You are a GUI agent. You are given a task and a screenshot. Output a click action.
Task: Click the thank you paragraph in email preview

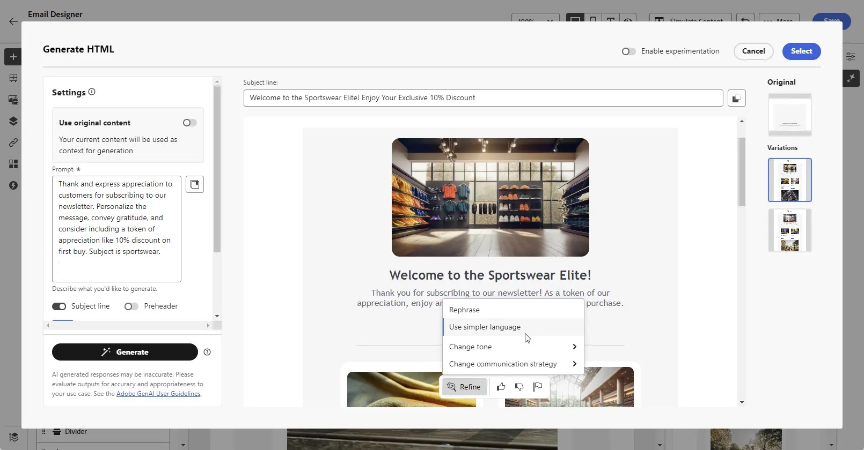(490, 298)
